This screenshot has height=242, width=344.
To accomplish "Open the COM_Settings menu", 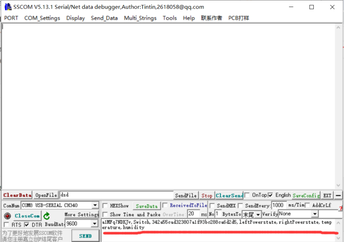I will pyautogui.click(x=42, y=18).
